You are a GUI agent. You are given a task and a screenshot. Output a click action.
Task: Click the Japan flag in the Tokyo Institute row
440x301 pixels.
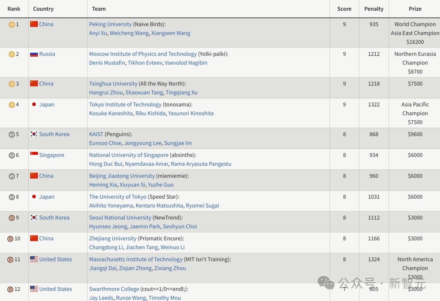click(x=34, y=104)
